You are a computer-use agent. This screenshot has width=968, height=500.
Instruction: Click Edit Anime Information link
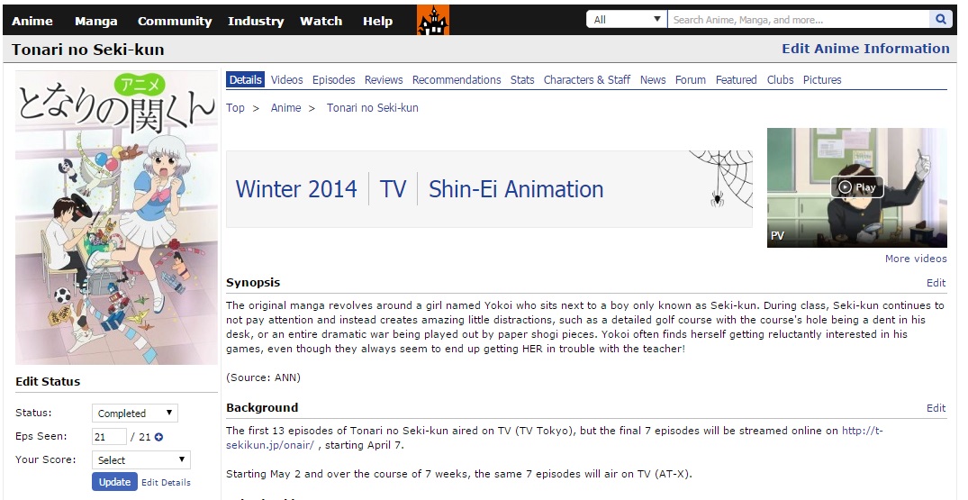[x=865, y=49]
